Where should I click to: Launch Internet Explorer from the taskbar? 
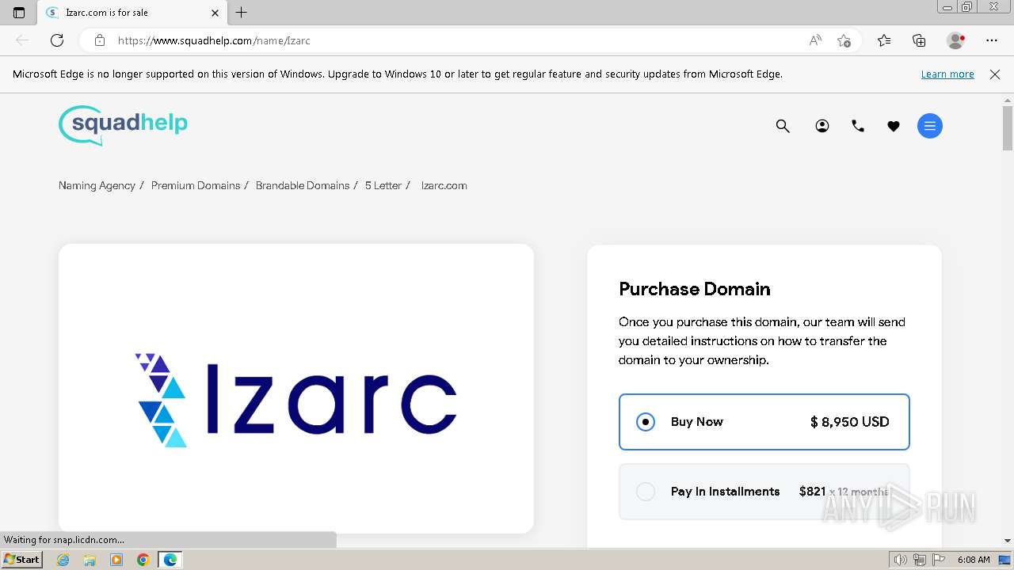[x=63, y=560]
